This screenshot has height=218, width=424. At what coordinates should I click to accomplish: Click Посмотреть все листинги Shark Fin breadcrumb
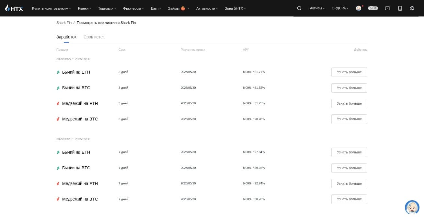pyautogui.click(x=106, y=23)
